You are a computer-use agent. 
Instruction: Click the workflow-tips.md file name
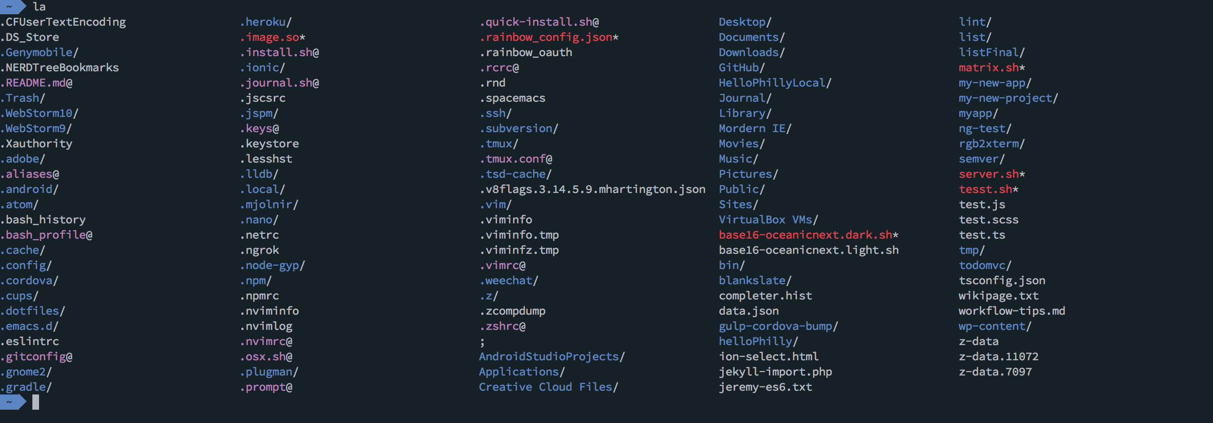[x=1012, y=311]
